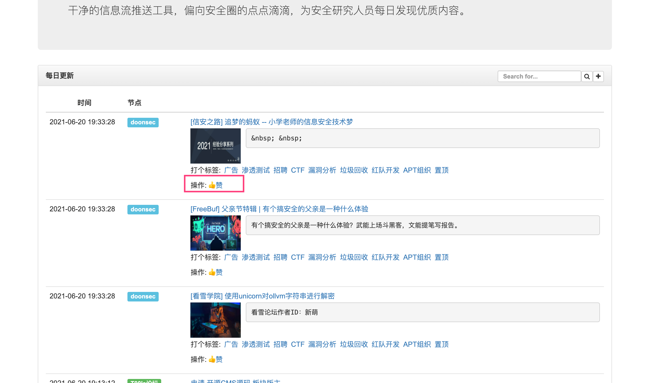This screenshot has height=383, width=650.
Task: Tag the FreeBuf post as CTF
Action: click(x=297, y=257)
